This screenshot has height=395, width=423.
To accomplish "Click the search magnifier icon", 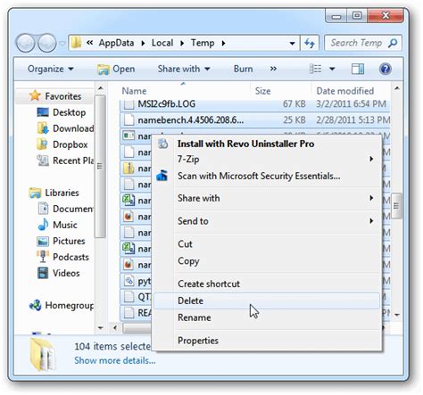I will [393, 44].
